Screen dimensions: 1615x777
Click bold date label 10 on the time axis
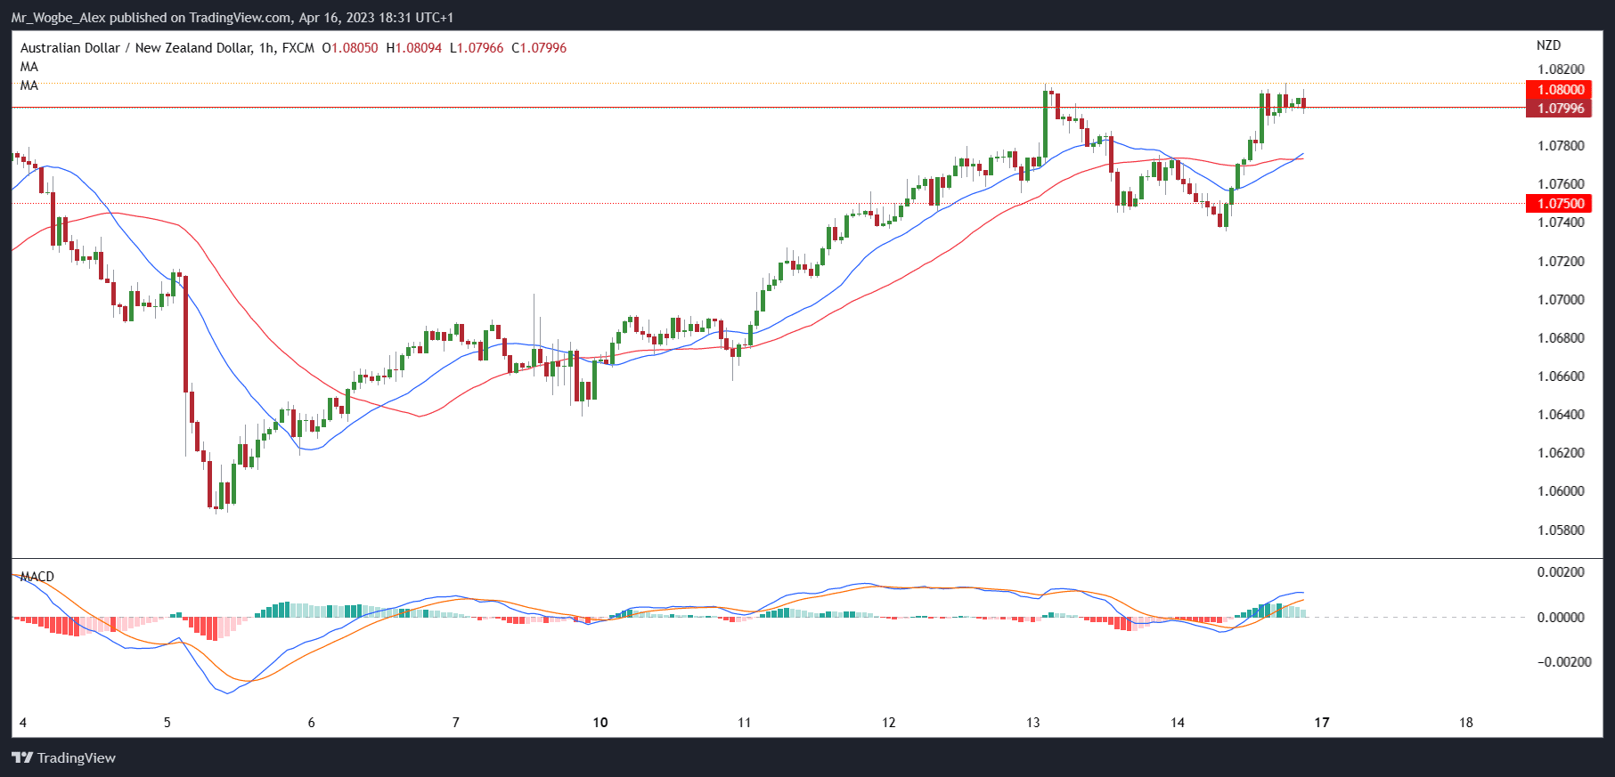click(x=600, y=723)
